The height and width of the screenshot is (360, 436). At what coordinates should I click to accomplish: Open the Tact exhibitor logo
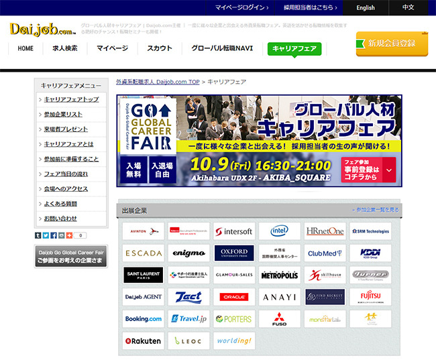[188, 297]
